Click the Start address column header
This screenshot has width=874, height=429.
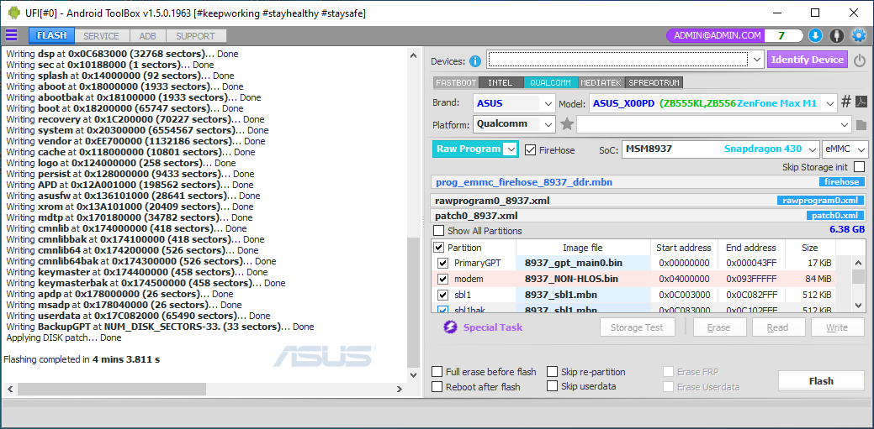click(x=684, y=248)
